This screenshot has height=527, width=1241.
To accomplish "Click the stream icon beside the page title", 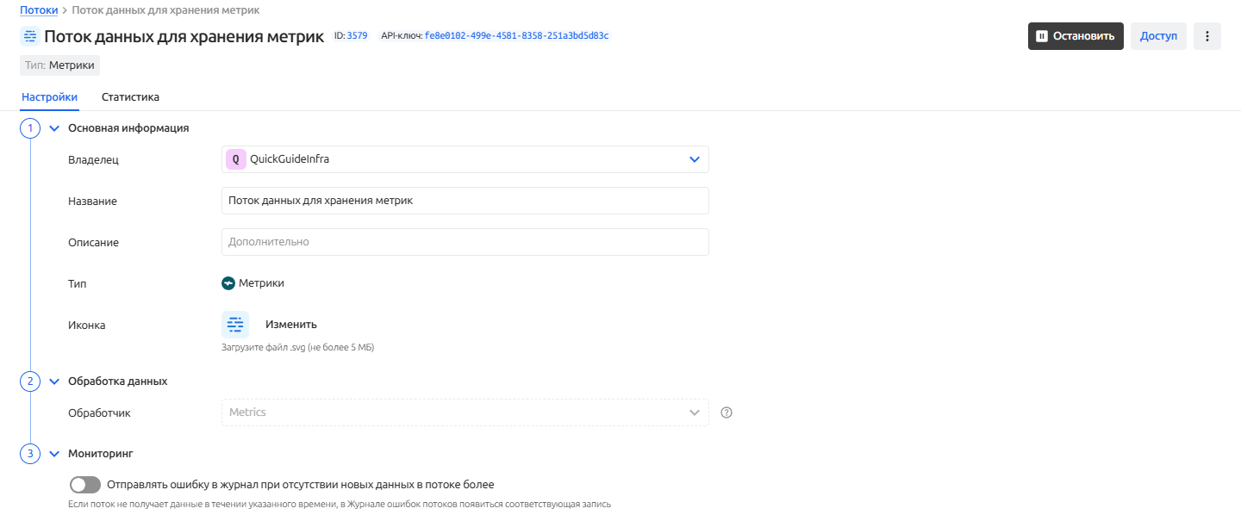I will click(30, 36).
